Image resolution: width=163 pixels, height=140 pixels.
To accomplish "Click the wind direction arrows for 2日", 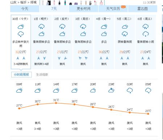I will click(x=62, y=58).
